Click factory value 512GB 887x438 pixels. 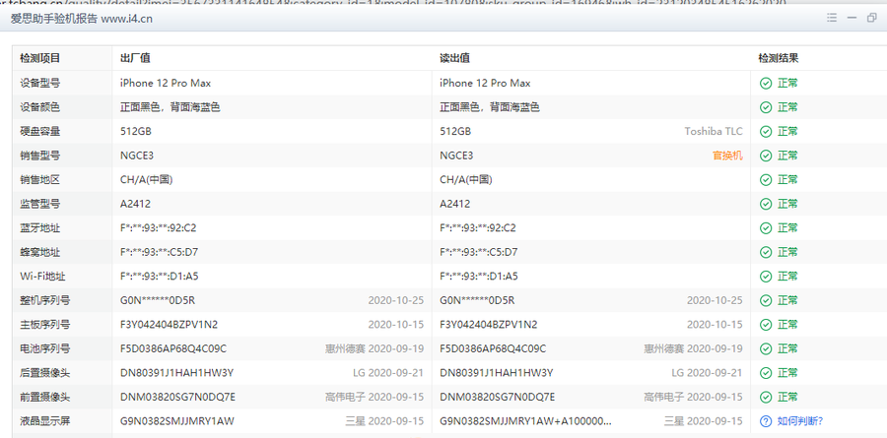pos(136,132)
